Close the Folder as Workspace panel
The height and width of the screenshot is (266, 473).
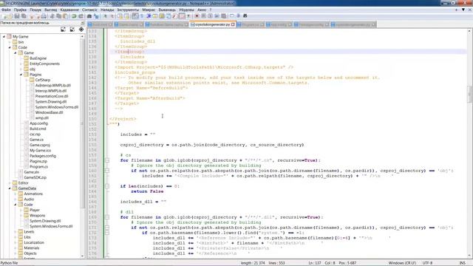pos(82,23)
